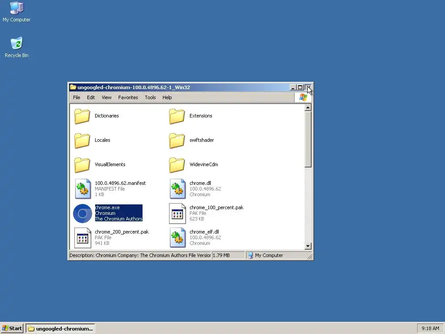Click the 100.0.4896.62.manifest file name
Viewport: 445px width, 334px height.
click(120, 183)
